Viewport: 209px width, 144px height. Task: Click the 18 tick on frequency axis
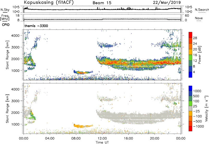coord(18,16)
